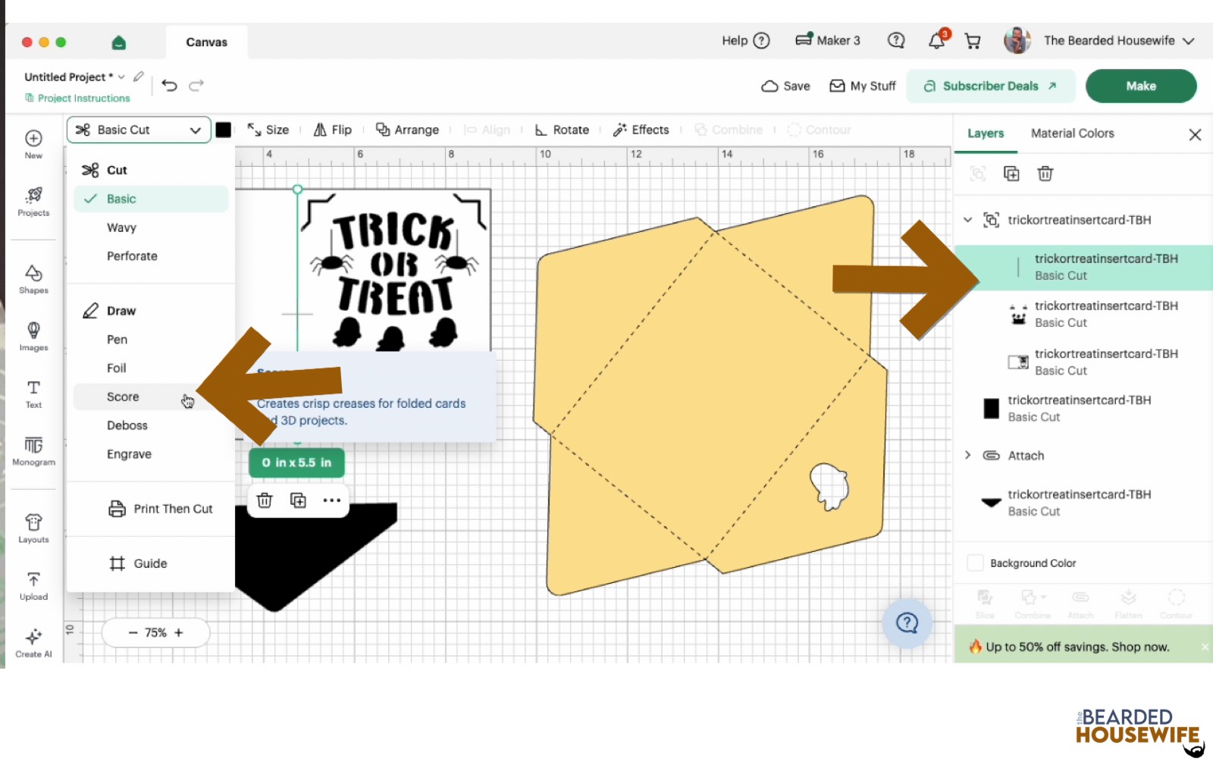This screenshot has height=771, width=1213.
Task: Click the undo arrow icon
Action: coord(170,86)
